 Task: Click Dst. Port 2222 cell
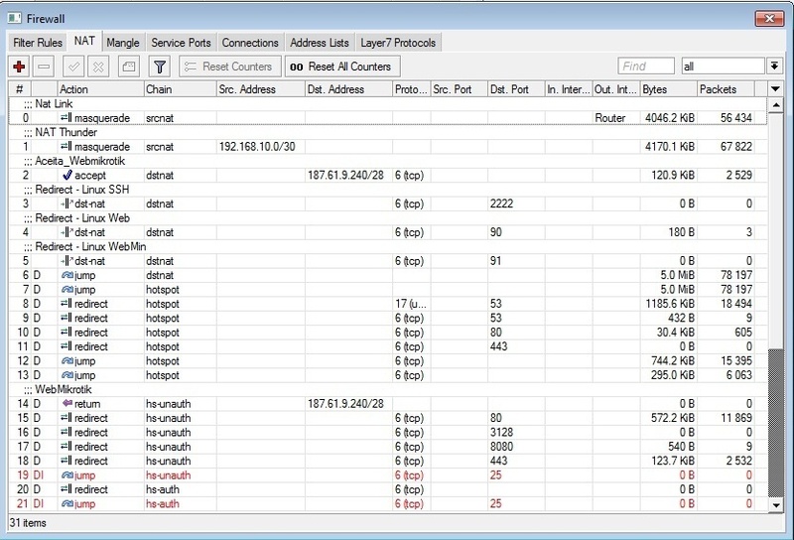516,203
